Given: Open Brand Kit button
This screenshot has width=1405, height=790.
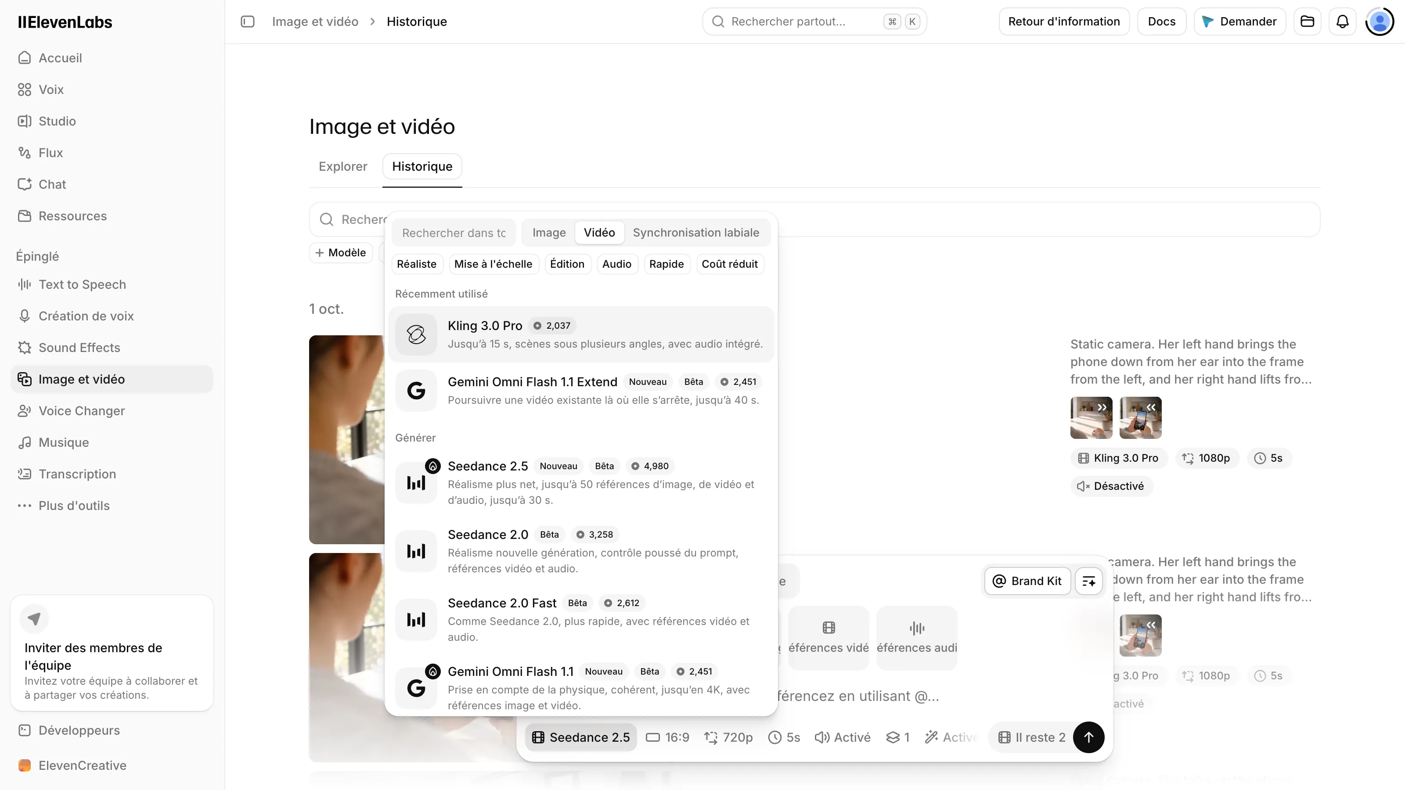Looking at the screenshot, I should [1027, 581].
